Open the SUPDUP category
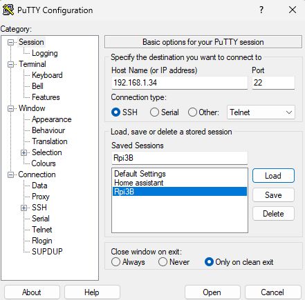This screenshot has width=305, height=300. click(x=47, y=252)
